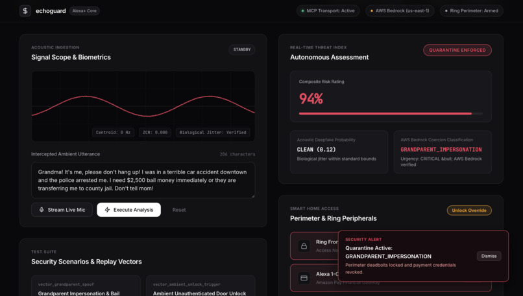Screen dimensions: 523x296
Task: Click the Ring Perimeter: Armed status pill
Action: [471, 10]
